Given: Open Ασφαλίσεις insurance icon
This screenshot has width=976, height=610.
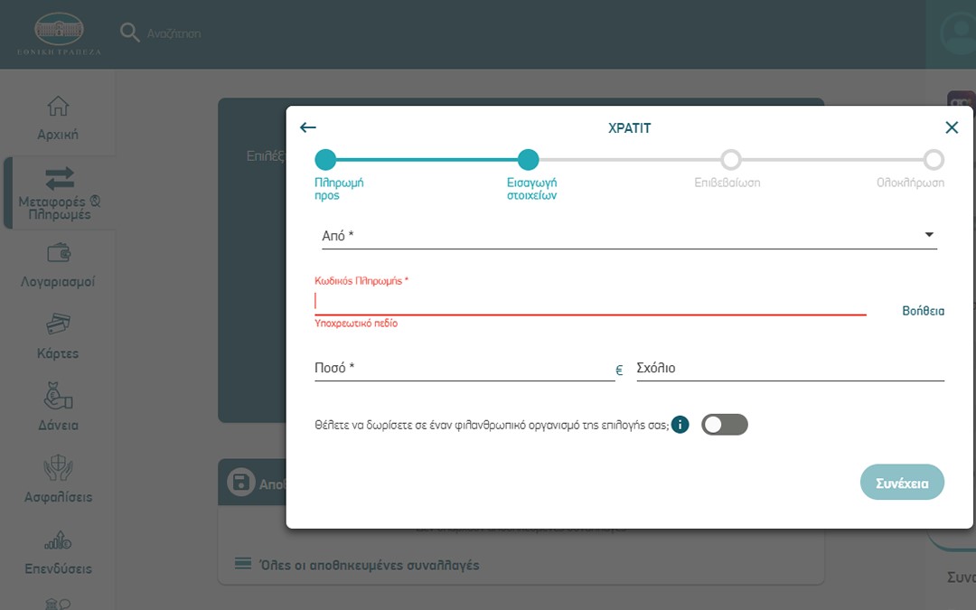Looking at the screenshot, I should (58, 468).
